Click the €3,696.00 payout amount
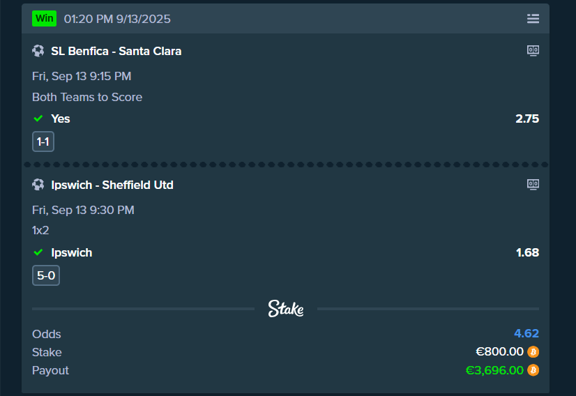The image size is (576, 396). [x=494, y=370]
